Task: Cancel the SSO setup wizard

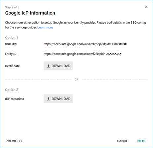Action: [x=123, y=141]
